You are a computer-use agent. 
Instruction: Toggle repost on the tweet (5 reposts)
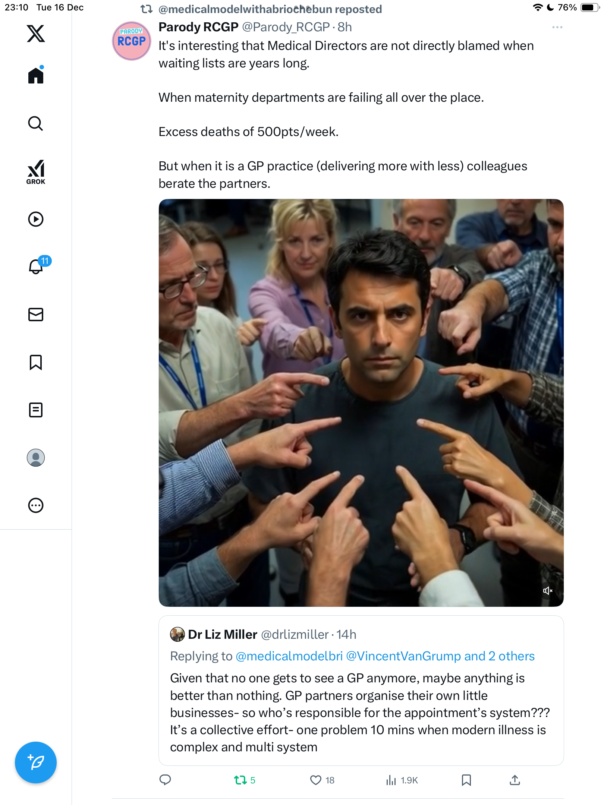click(240, 780)
